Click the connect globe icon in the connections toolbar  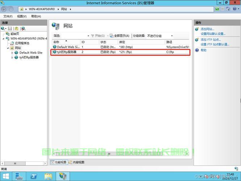point(3,29)
